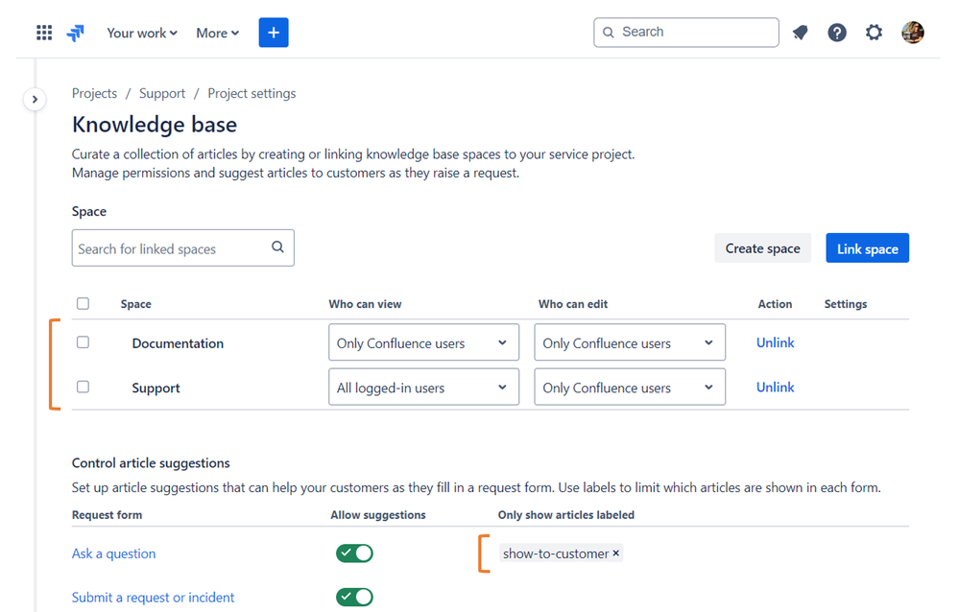Open Support's All logged-in users dropdown

pyautogui.click(x=424, y=387)
